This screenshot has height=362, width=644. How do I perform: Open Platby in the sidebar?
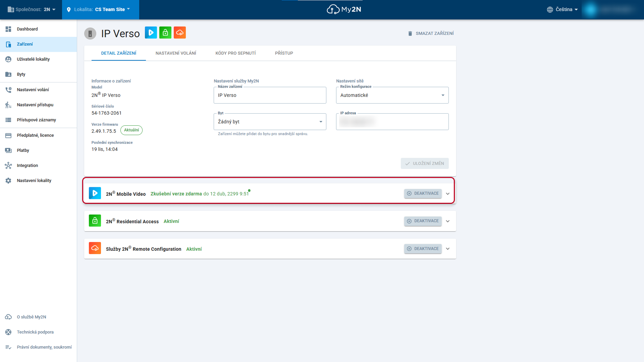point(38,150)
